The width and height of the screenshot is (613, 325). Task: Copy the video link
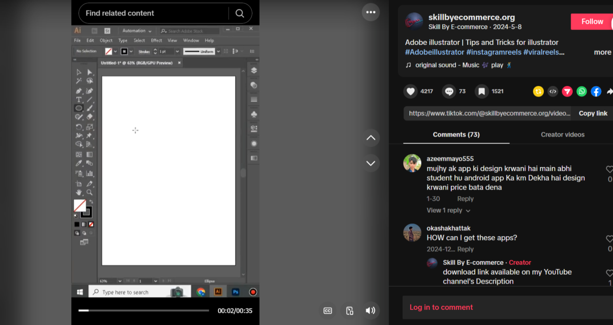coord(593,113)
